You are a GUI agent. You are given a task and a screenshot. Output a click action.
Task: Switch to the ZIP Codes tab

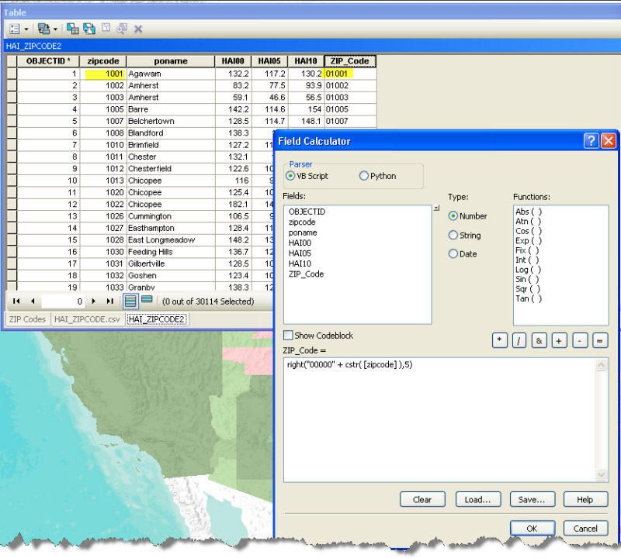pos(27,319)
